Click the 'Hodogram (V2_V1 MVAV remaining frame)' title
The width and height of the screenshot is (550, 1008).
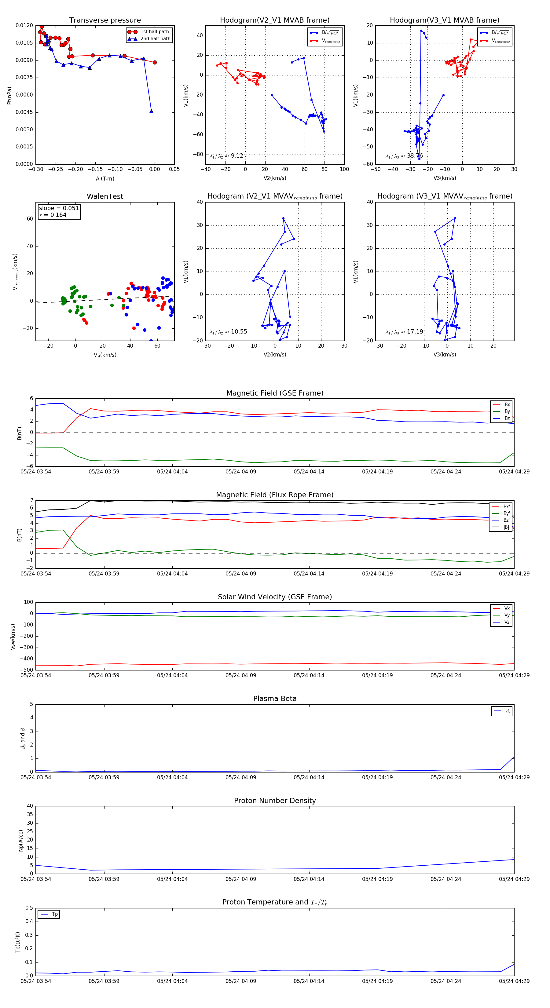click(x=275, y=196)
